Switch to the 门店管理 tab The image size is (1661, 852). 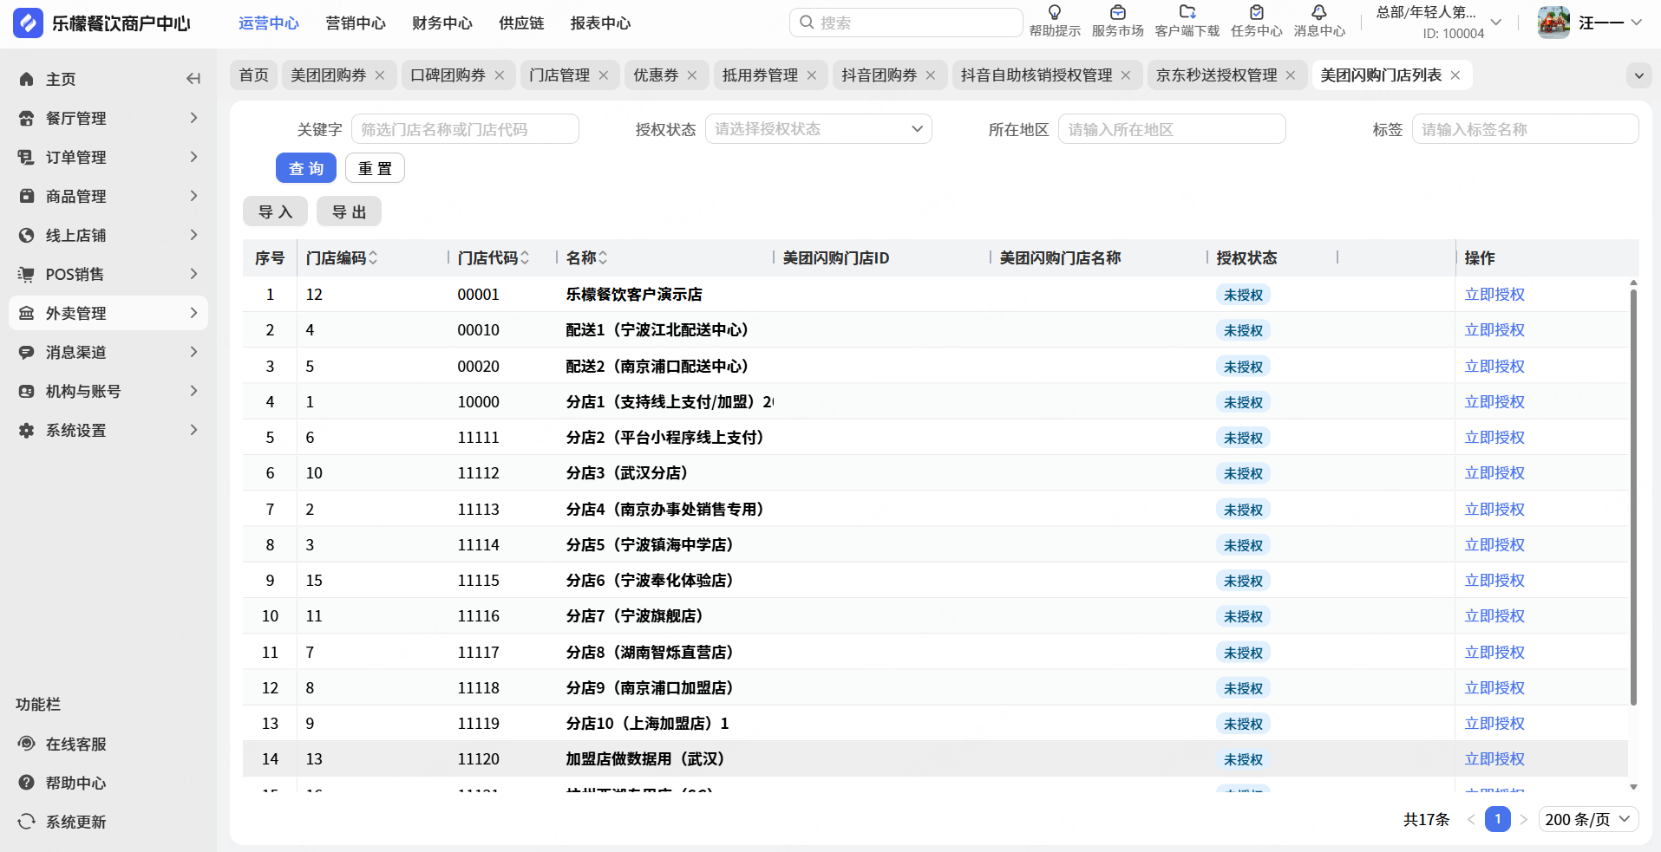pos(559,75)
